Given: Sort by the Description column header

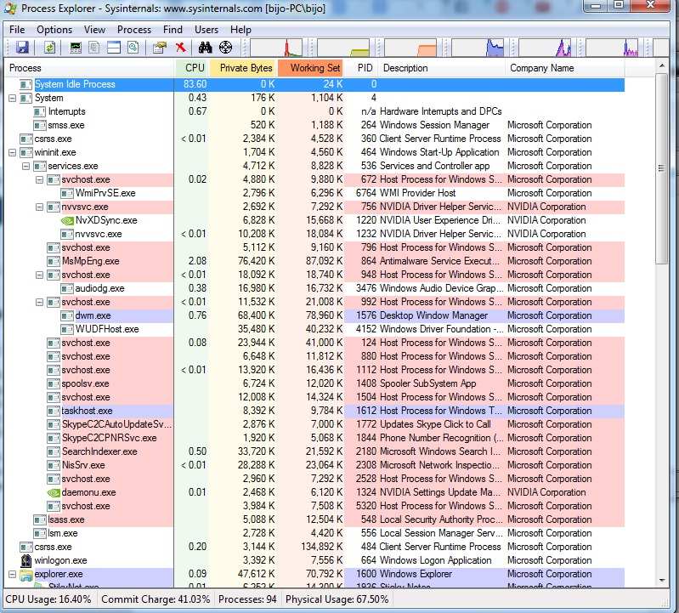Looking at the screenshot, I should pyautogui.click(x=442, y=68).
